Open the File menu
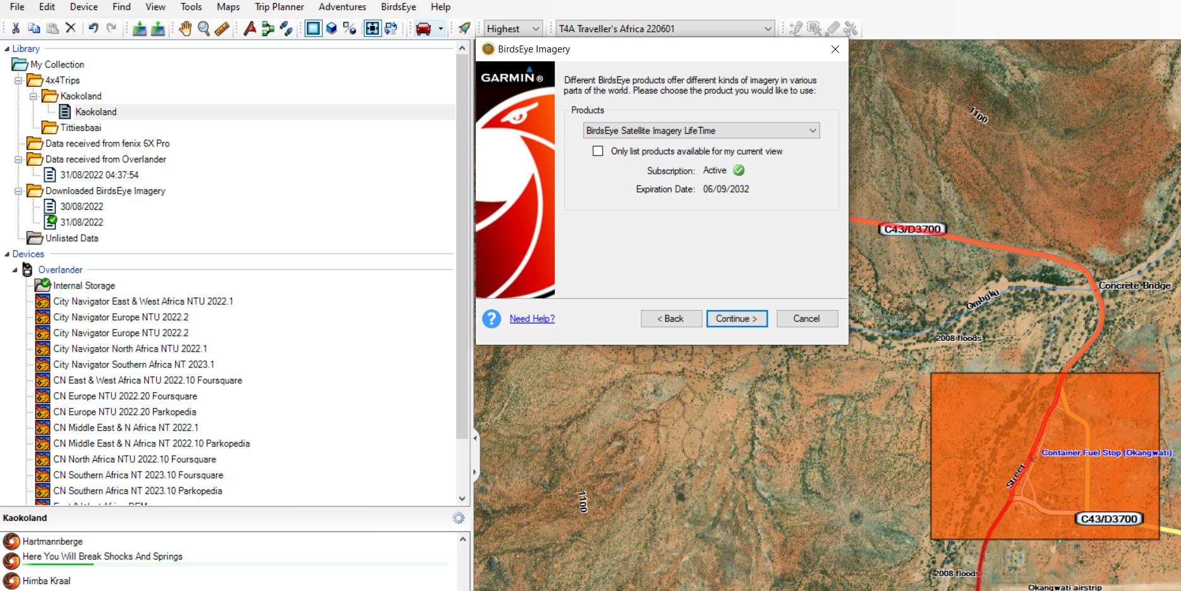 click(17, 7)
